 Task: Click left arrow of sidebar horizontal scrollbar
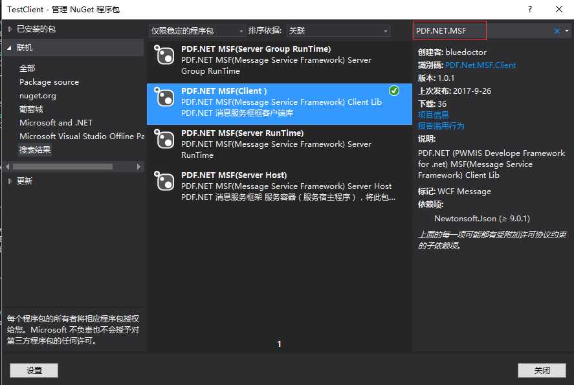pyautogui.click(x=8, y=166)
